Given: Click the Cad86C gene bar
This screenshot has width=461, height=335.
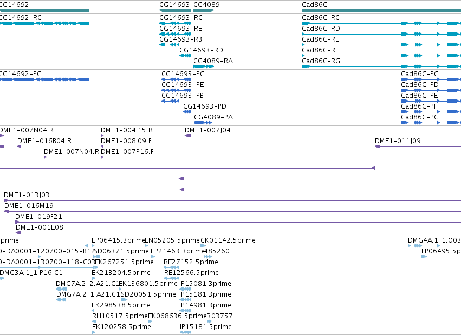Looking at the screenshot, I should [381, 10].
